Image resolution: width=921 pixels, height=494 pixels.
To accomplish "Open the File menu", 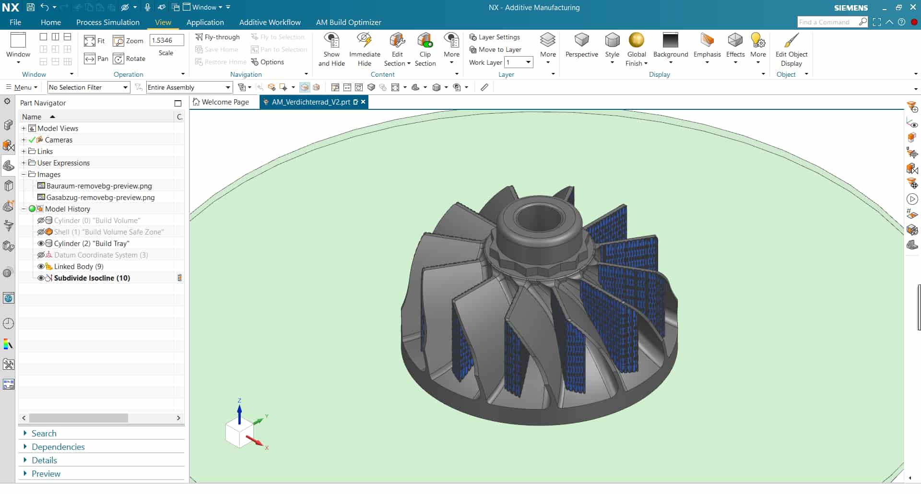I will [15, 22].
